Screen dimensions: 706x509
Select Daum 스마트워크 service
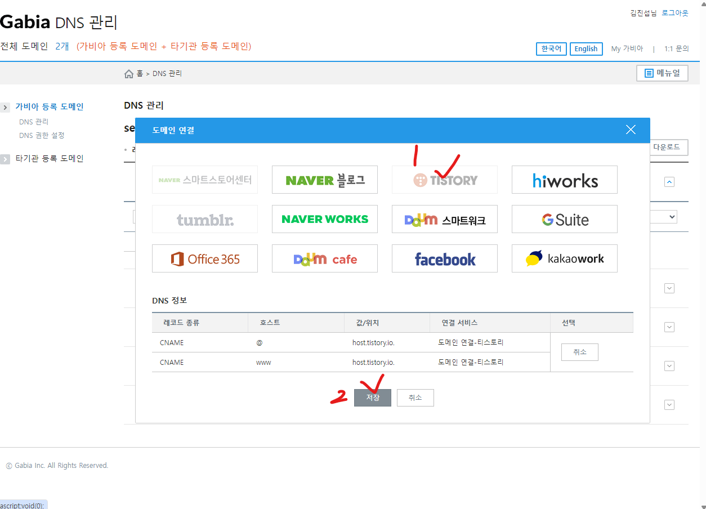(x=444, y=218)
